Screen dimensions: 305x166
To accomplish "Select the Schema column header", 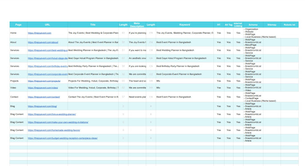I will (x=253, y=25).
